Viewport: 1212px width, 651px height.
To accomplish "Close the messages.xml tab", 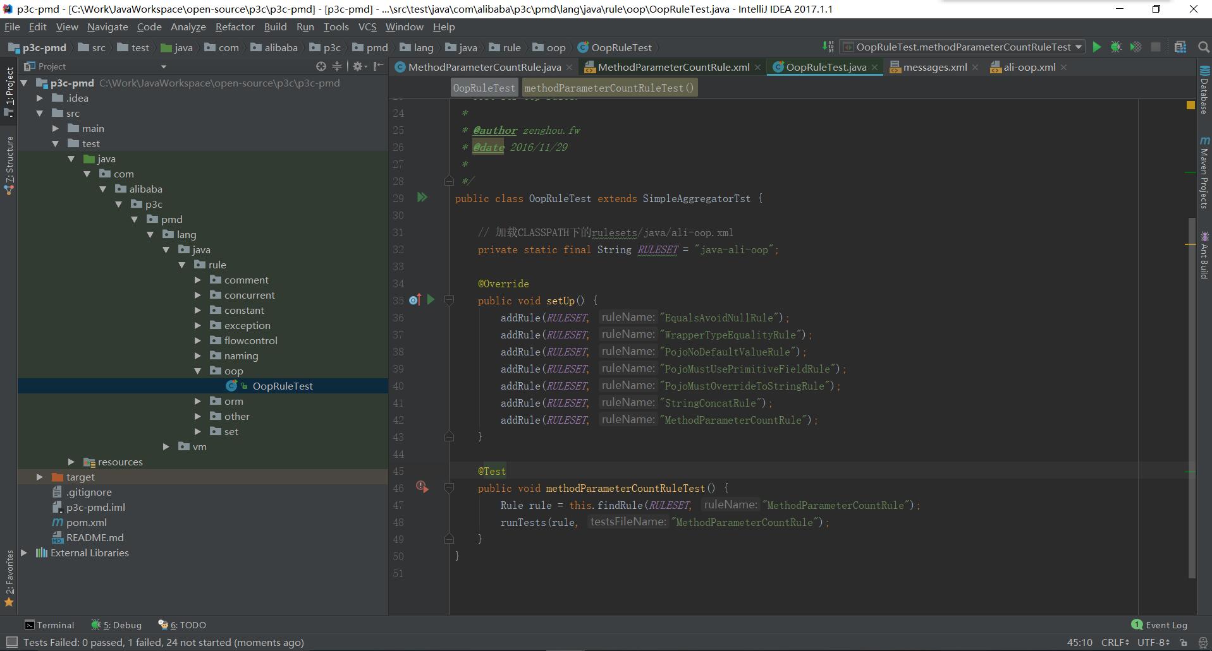I will point(976,67).
